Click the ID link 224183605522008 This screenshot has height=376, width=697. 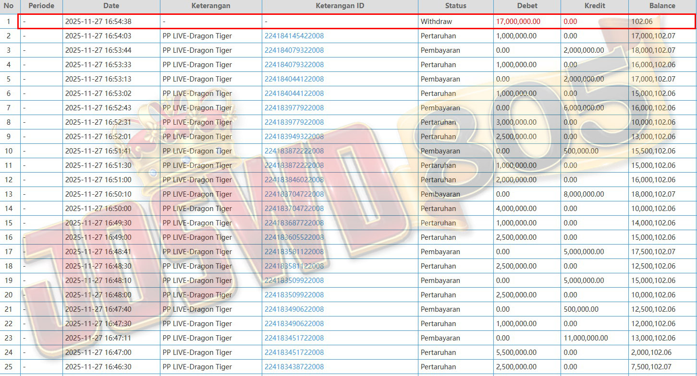294,237
